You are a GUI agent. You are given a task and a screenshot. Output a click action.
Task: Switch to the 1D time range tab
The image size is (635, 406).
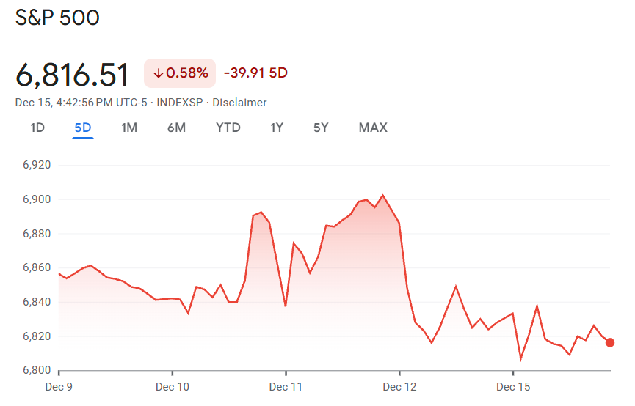tap(37, 128)
